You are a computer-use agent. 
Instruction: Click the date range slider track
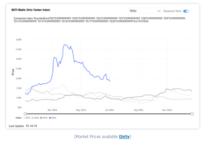pyautogui.click(x=109, y=114)
